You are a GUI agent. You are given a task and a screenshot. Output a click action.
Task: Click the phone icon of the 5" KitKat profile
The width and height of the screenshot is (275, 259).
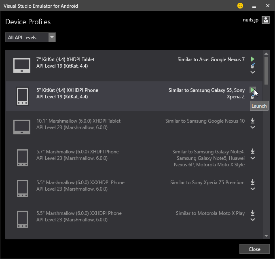click(22, 96)
